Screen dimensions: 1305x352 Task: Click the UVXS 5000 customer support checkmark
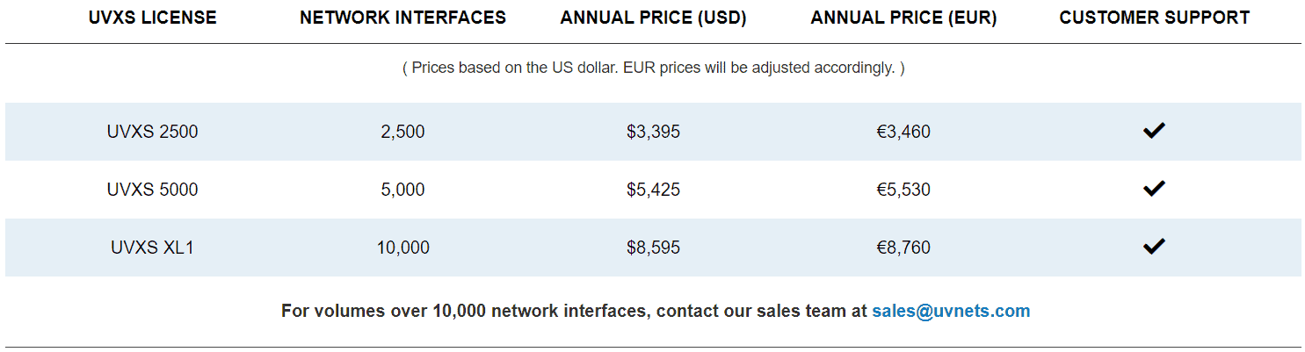[x=1154, y=189]
